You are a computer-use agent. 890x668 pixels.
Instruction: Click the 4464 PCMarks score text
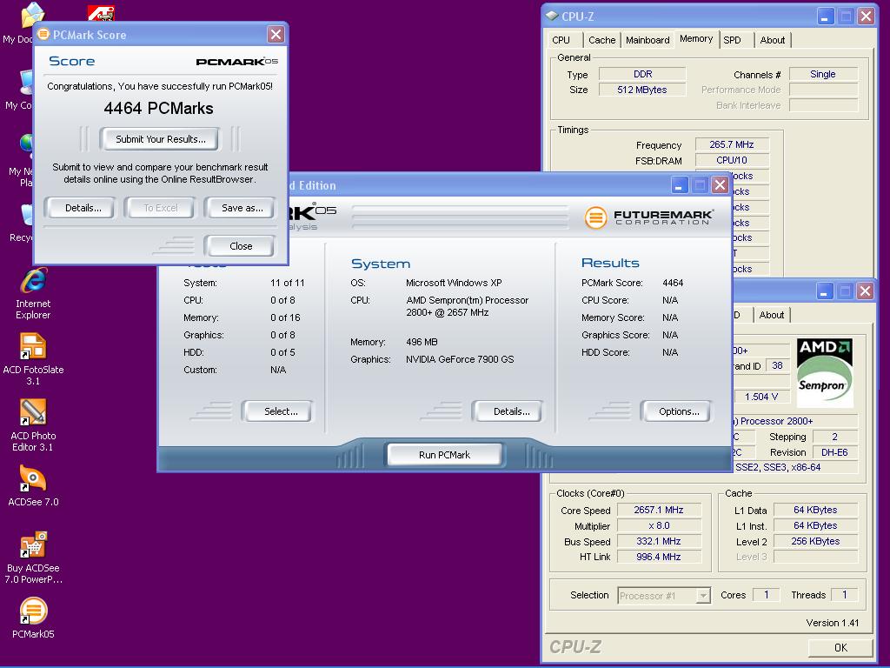[x=159, y=108]
